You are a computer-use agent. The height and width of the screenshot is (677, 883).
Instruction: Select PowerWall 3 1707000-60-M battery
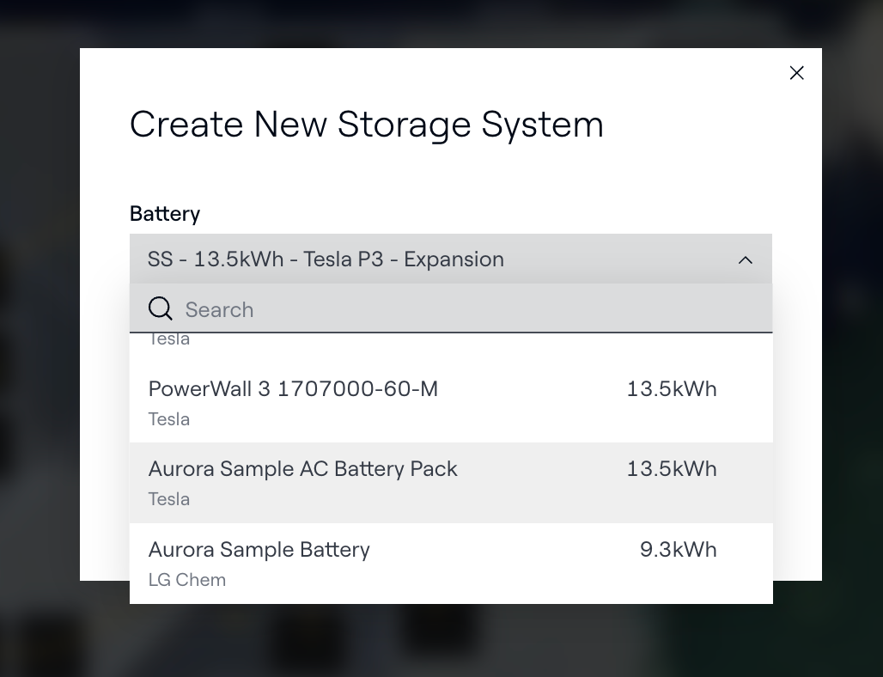coord(293,389)
